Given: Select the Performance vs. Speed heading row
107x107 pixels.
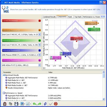Looking at the screenshot, I should coord(12,93).
